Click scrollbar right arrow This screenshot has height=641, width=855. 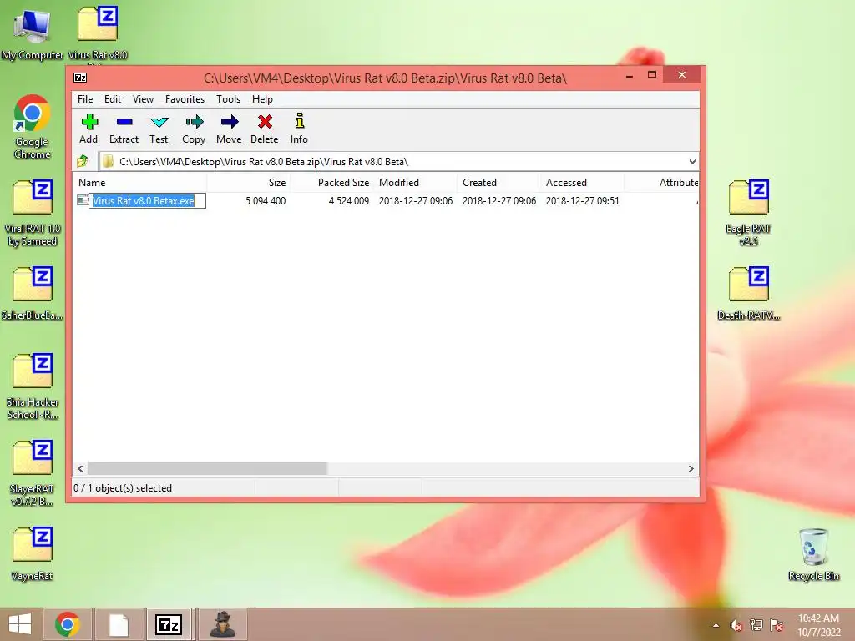[691, 468]
